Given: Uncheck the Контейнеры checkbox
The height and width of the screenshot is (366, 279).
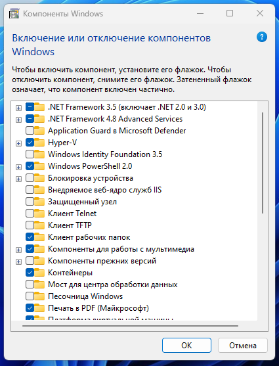Looking at the screenshot, I should click(30, 273).
